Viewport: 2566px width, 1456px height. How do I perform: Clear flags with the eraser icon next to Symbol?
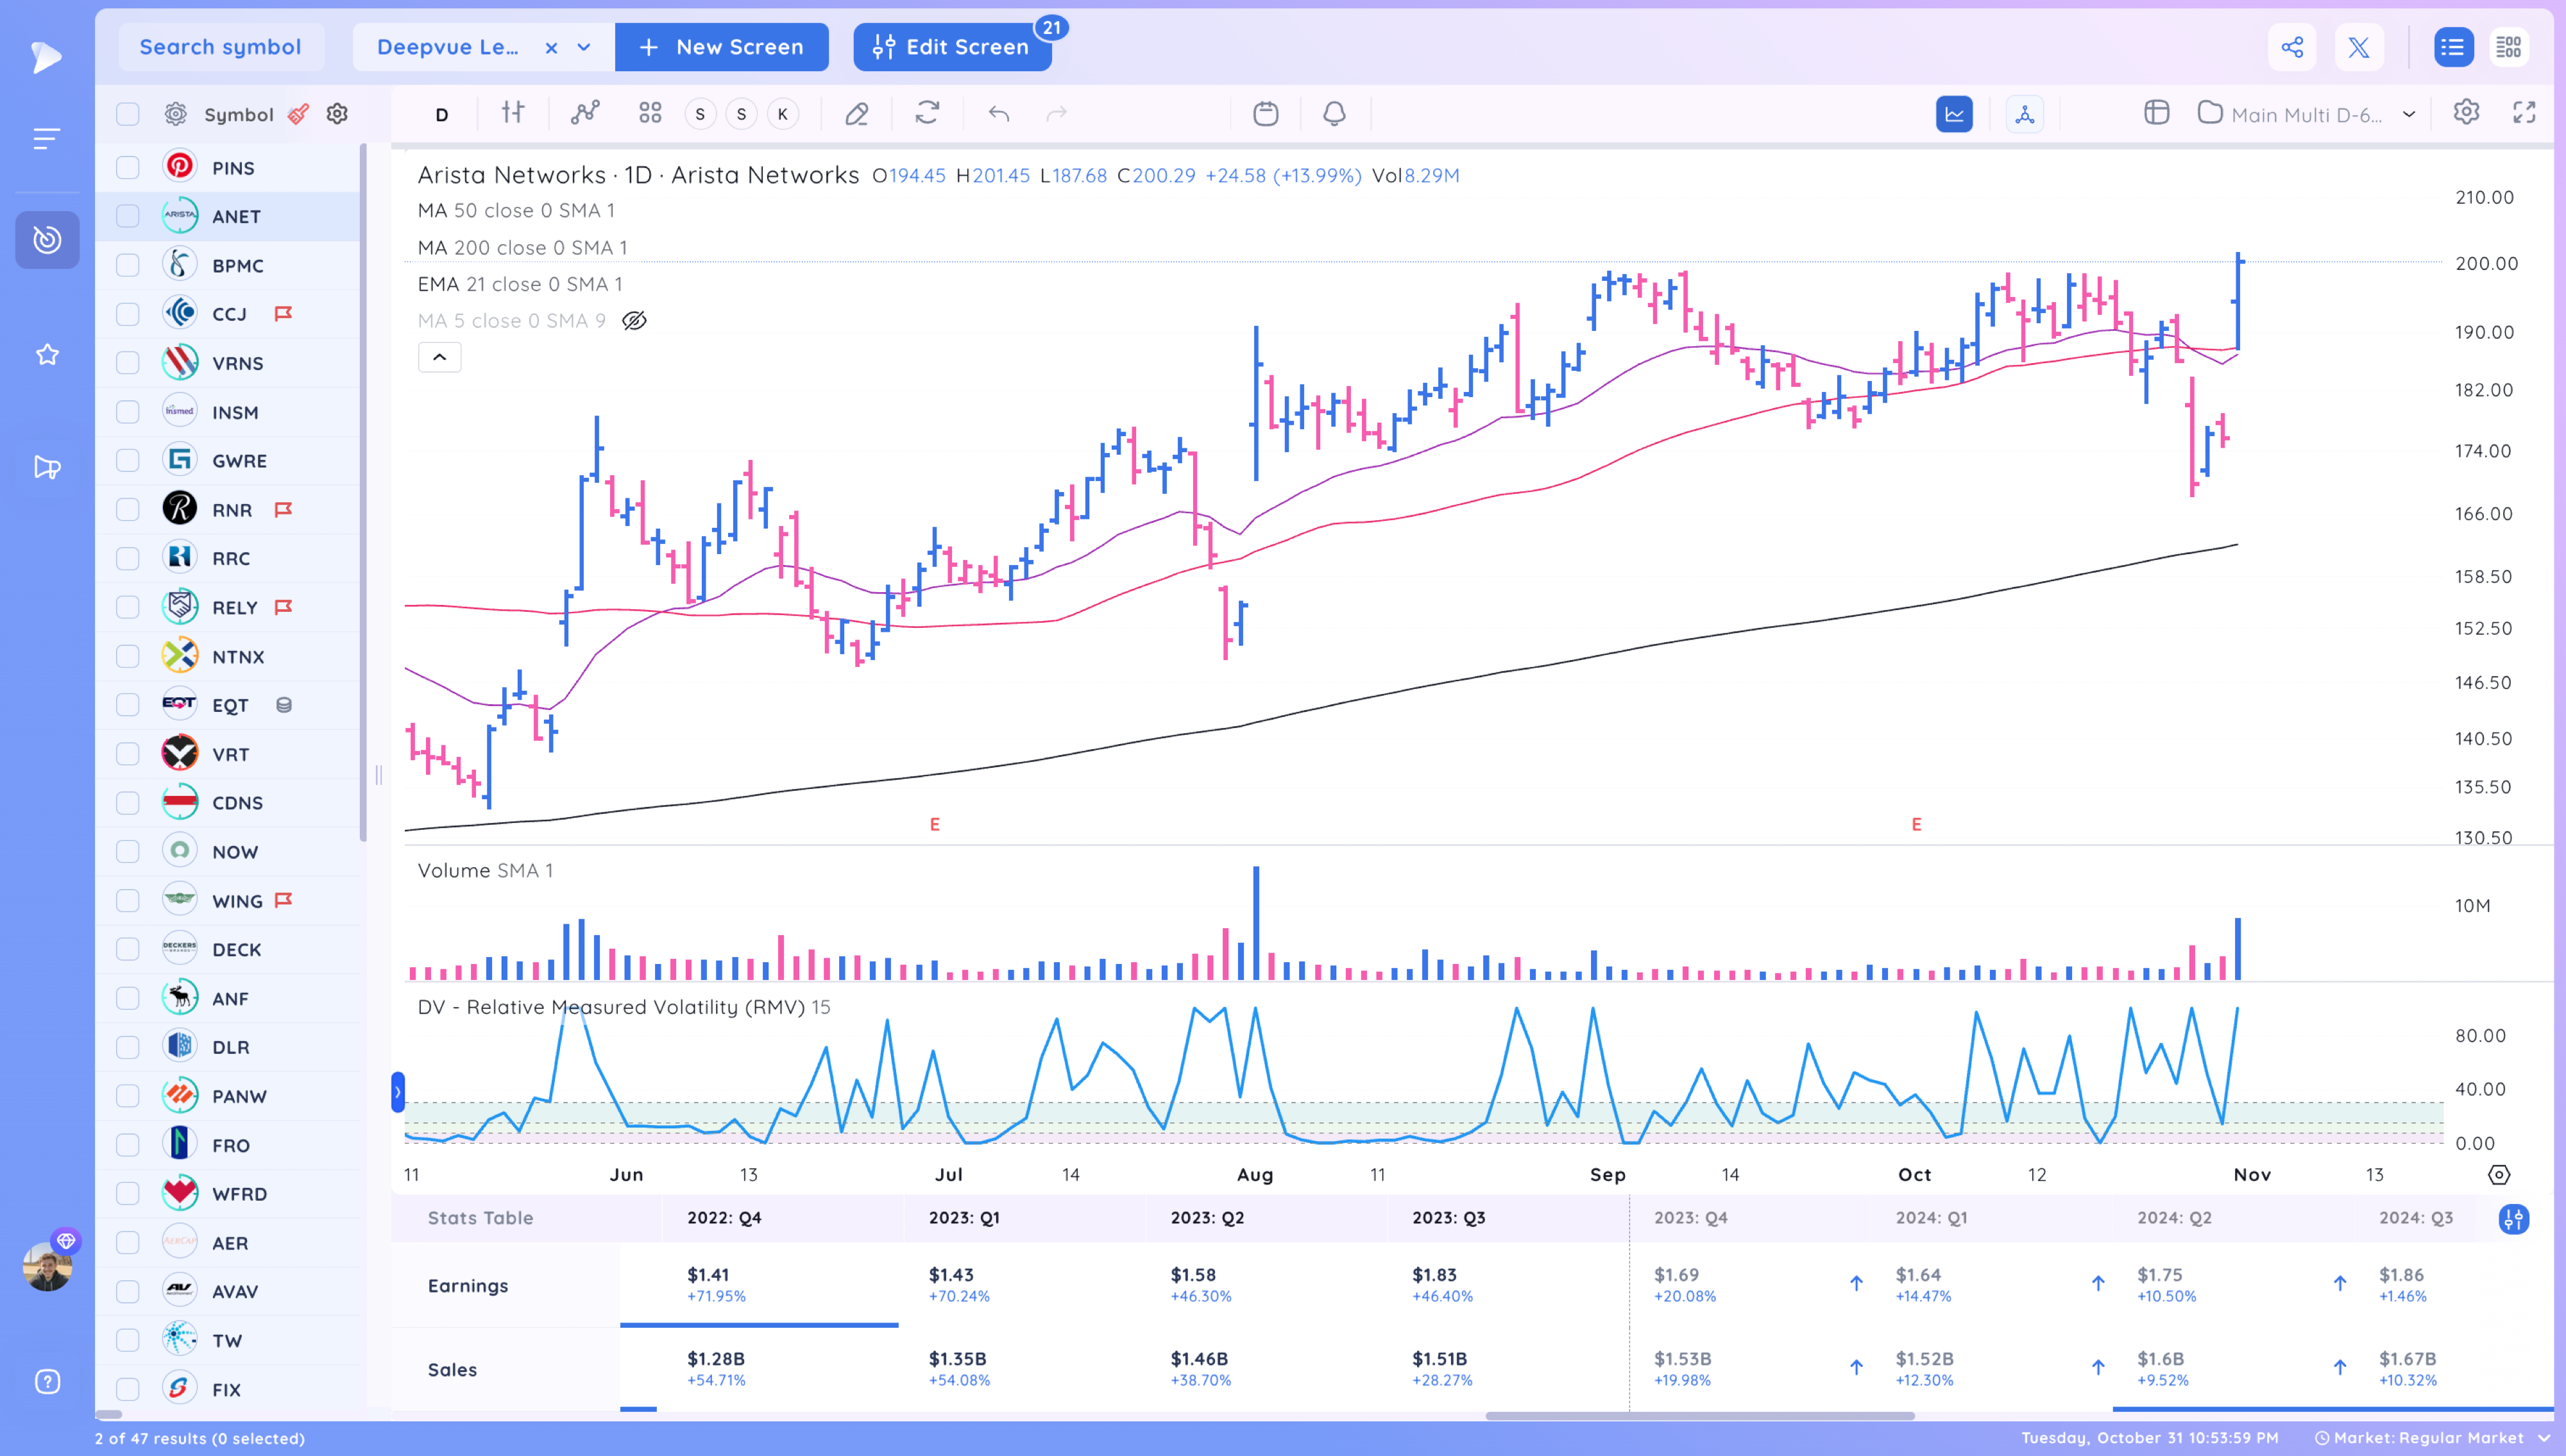[298, 114]
